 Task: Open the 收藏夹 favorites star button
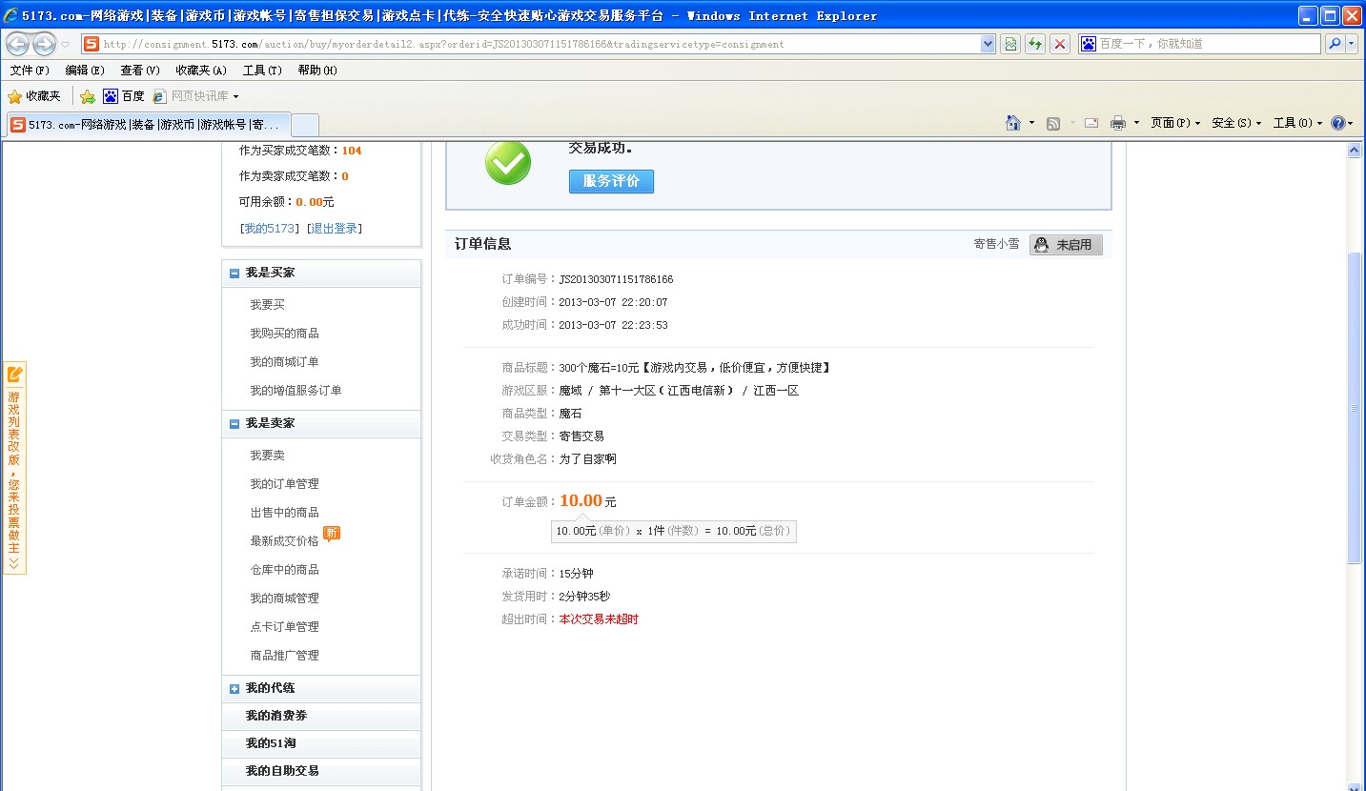tap(34, 96)
